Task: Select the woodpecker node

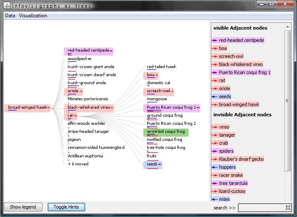Action: [80, 59]
